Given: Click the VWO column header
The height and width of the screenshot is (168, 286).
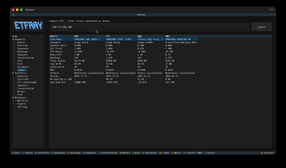Looking at the screenshot, I should [167, 36].
